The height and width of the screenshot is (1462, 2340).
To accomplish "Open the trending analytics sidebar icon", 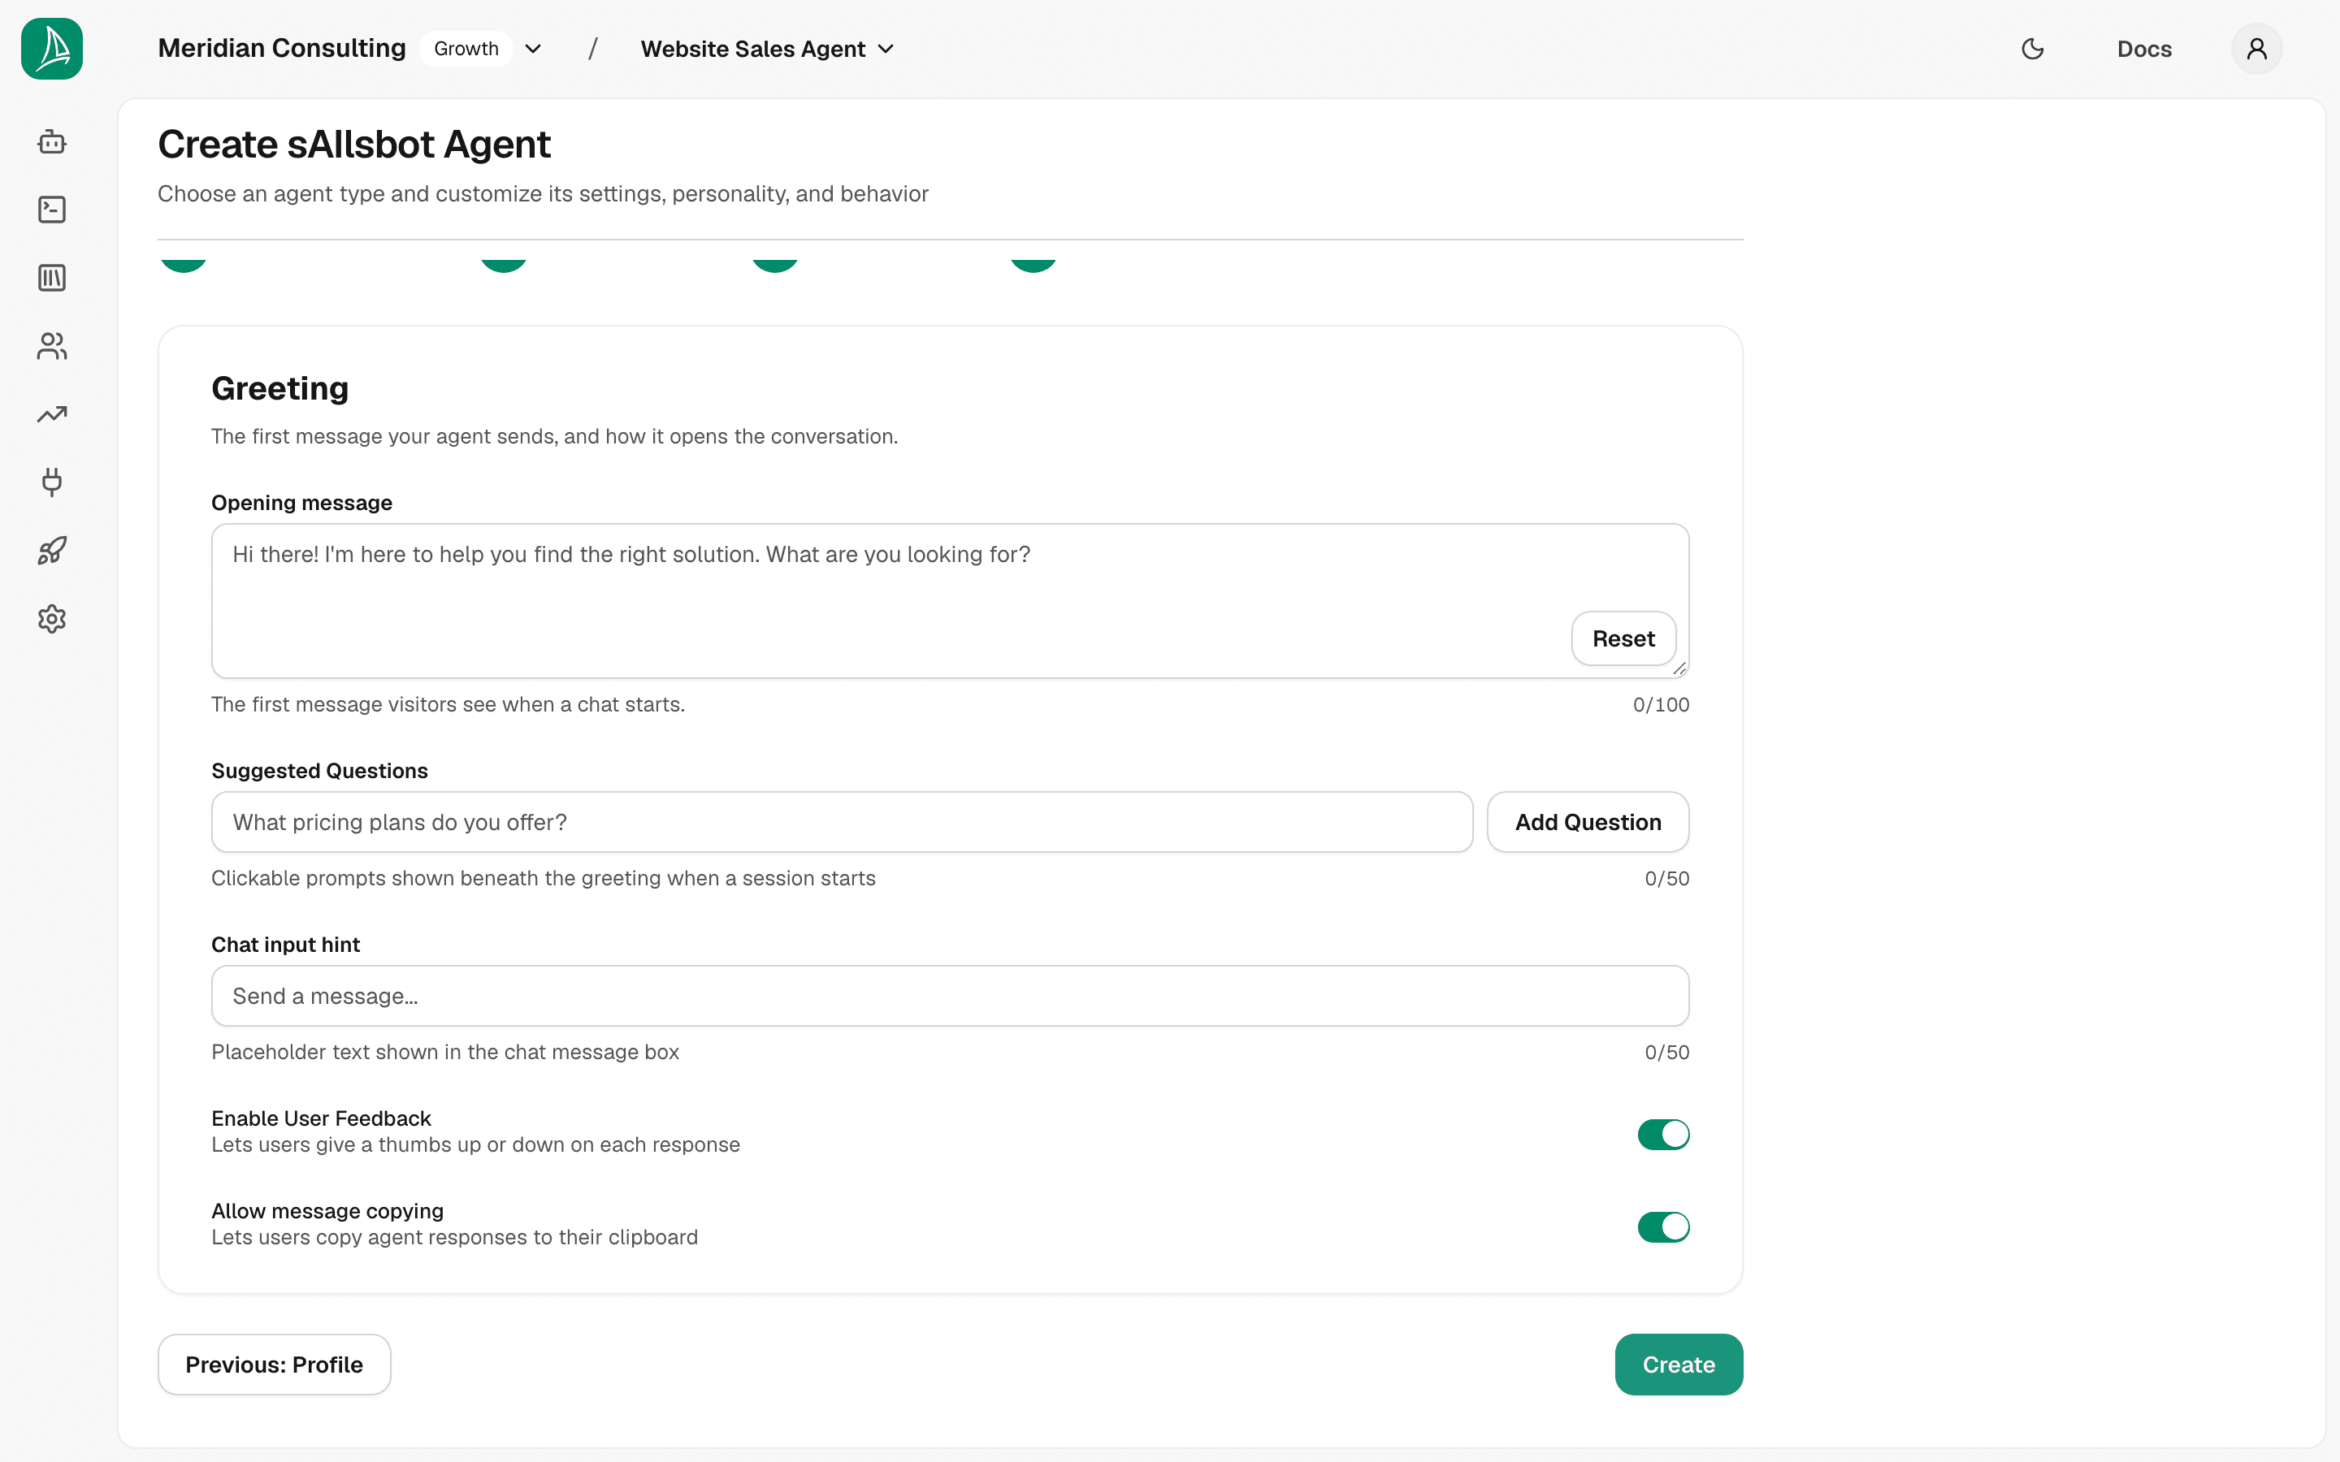I will [52, 414].
